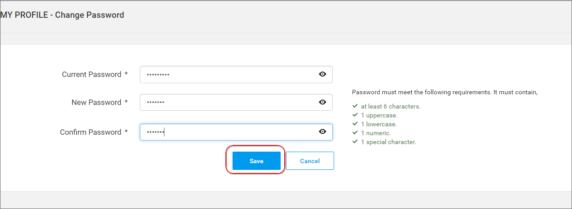Viewport: 572px width, 209px height.
Task: Click the checkmark beside '1 special character'
Action: [355, 142]
